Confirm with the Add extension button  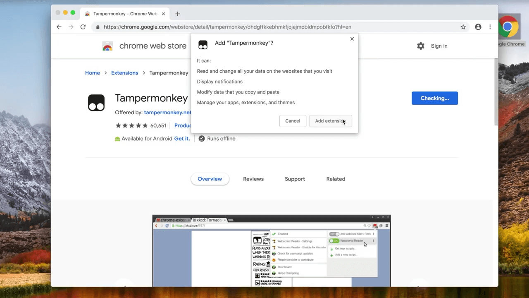(x=331, y=121)
